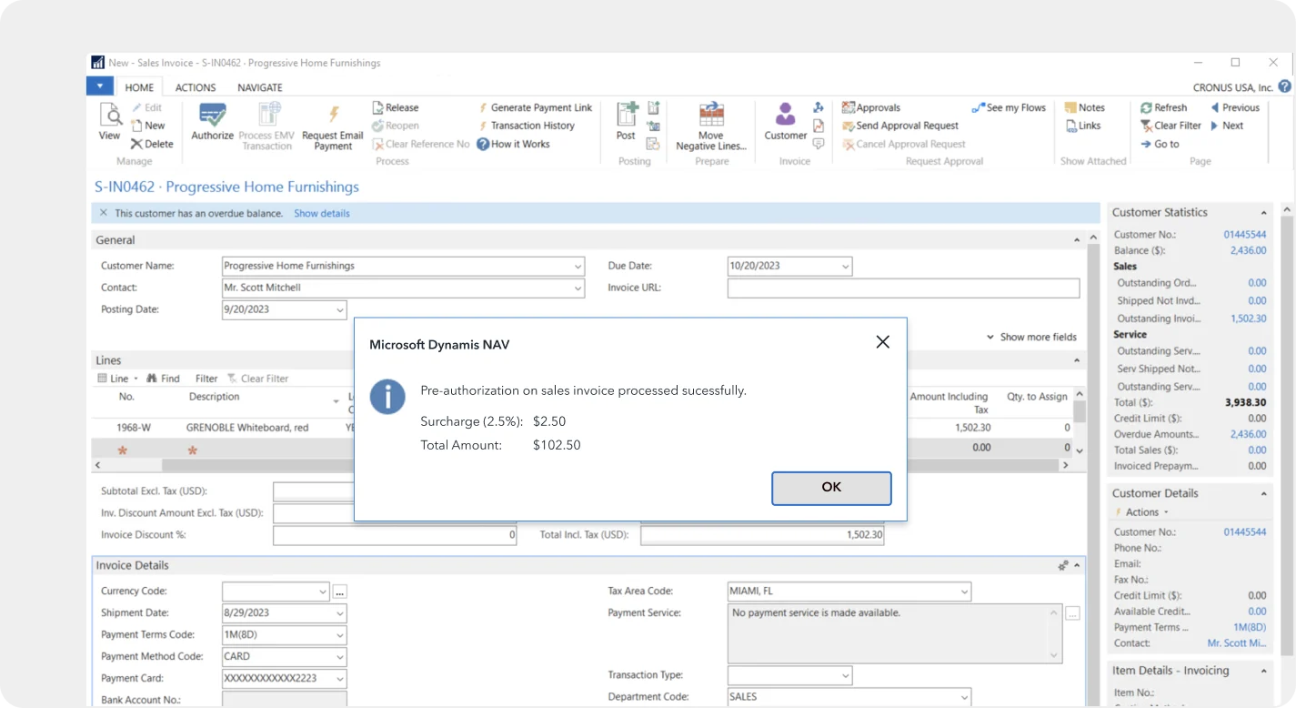Screen dimensions: 1296x708
Task: Open Notes in Show Attached
Action: pos(1084,107)
